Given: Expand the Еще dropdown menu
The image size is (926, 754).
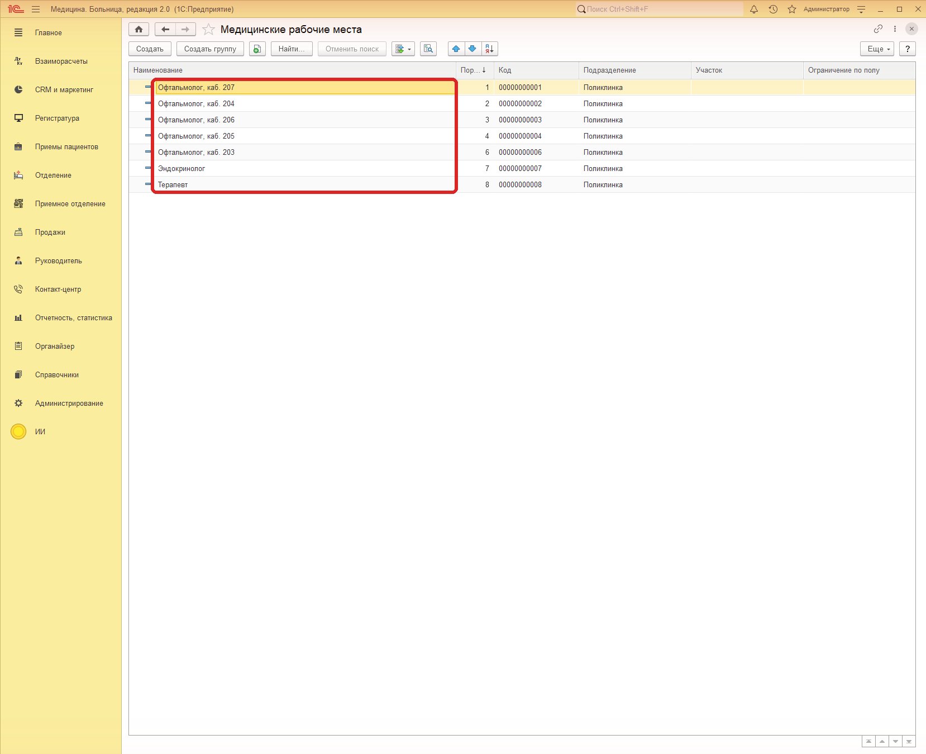Looking at the screenshot, I should coord(878,49).
